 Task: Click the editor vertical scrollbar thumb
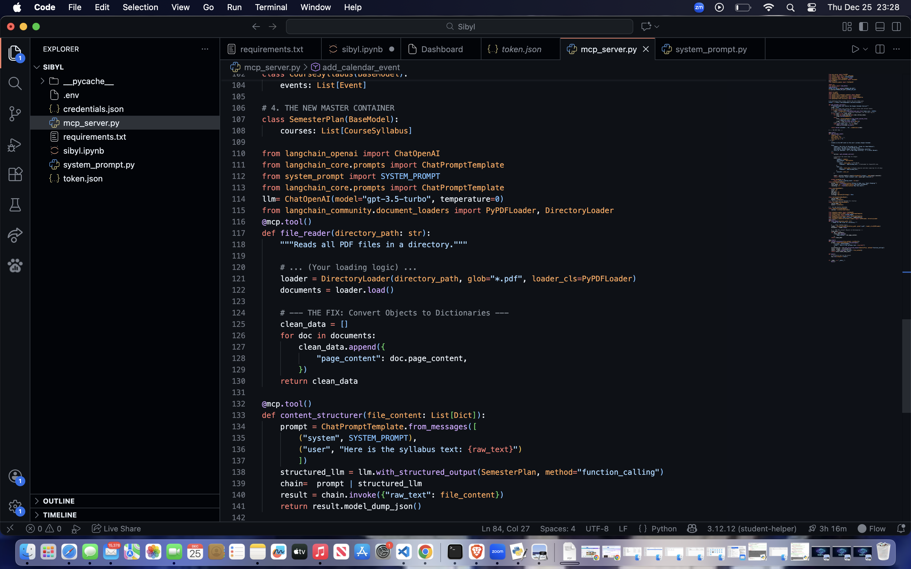coord(906,366)
